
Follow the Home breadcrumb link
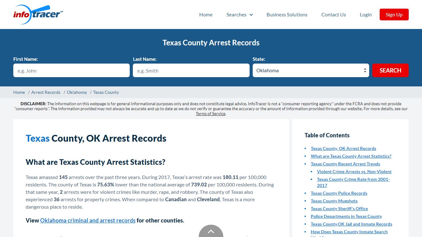coord(19,92)
